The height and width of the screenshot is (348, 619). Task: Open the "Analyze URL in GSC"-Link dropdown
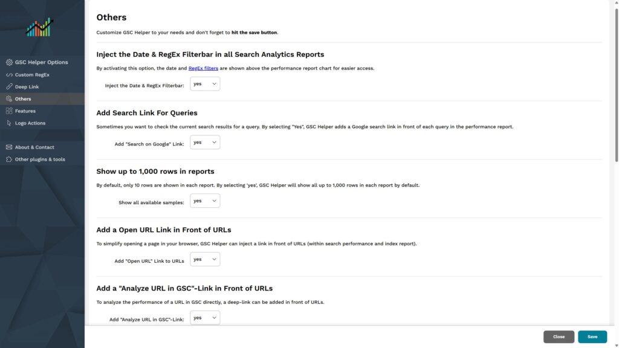pyautogui.click(x=205, y=318)
